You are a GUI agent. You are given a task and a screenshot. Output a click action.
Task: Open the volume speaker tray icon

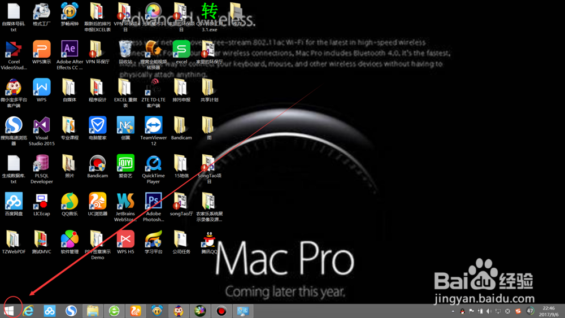489,311
